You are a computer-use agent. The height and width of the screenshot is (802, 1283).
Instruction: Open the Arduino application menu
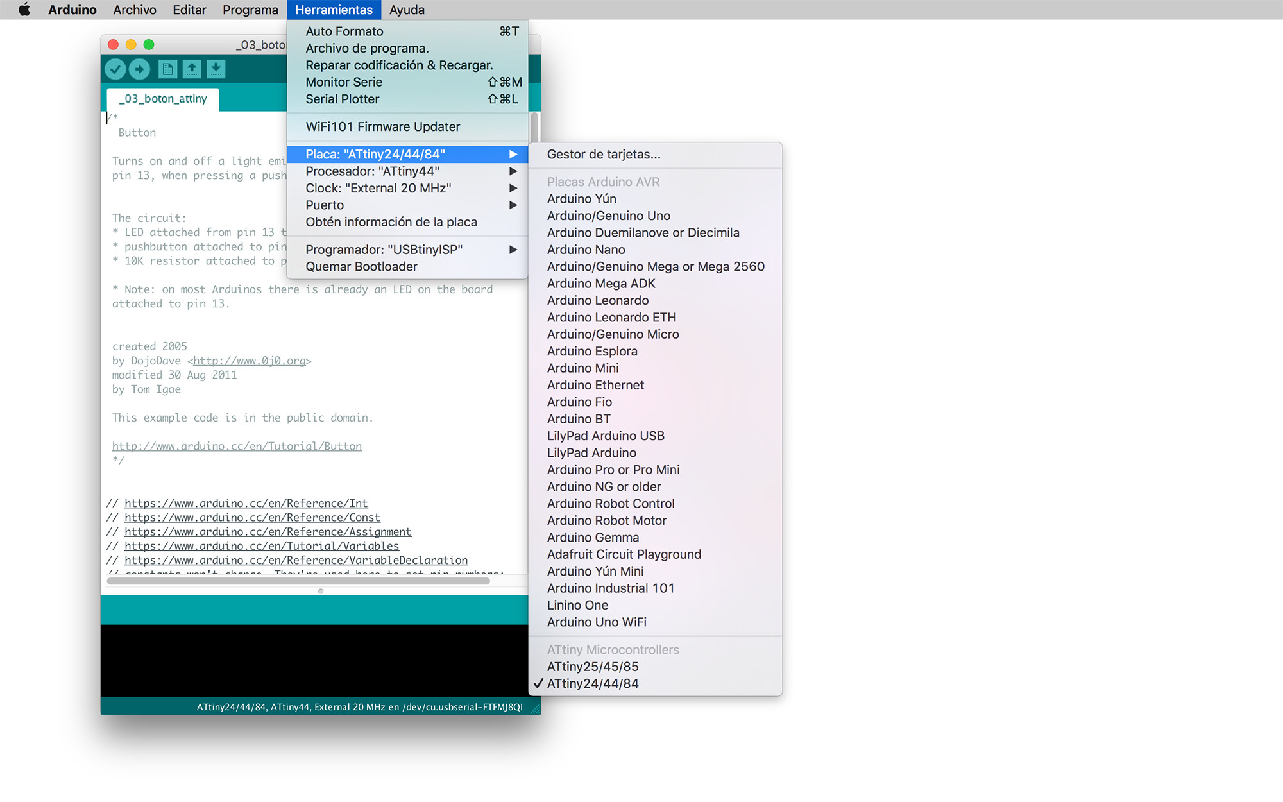(x=72, y=10)
